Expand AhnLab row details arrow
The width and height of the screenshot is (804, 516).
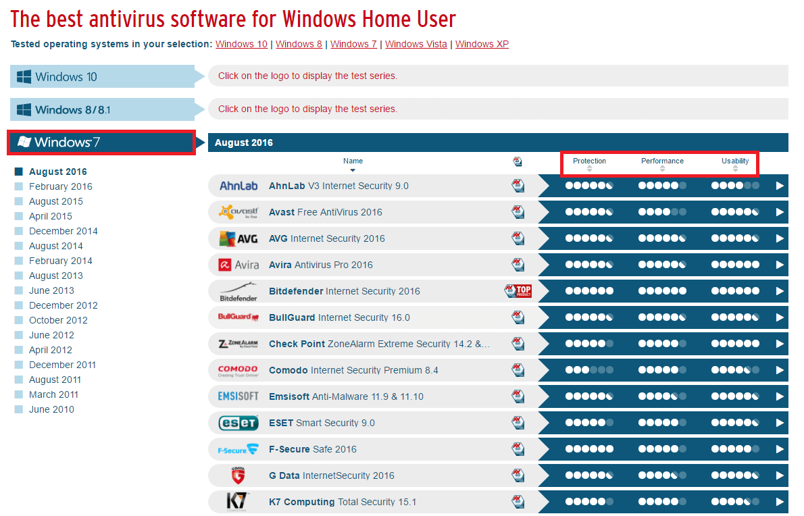pyautogui.click(x=780, y=186)
